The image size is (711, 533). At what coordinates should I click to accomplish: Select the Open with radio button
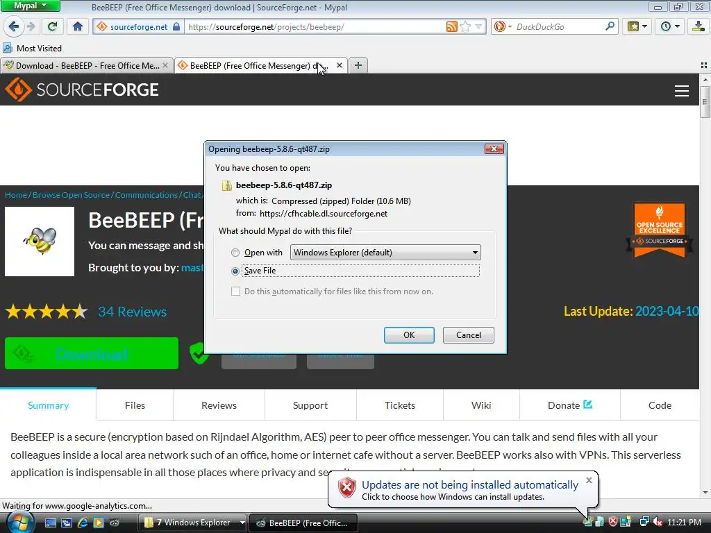pos(235,253)
